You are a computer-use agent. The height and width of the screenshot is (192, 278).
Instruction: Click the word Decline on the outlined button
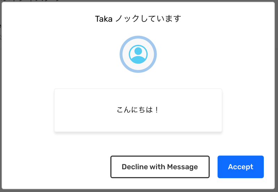pyautogui.click(x=134, y=167)
